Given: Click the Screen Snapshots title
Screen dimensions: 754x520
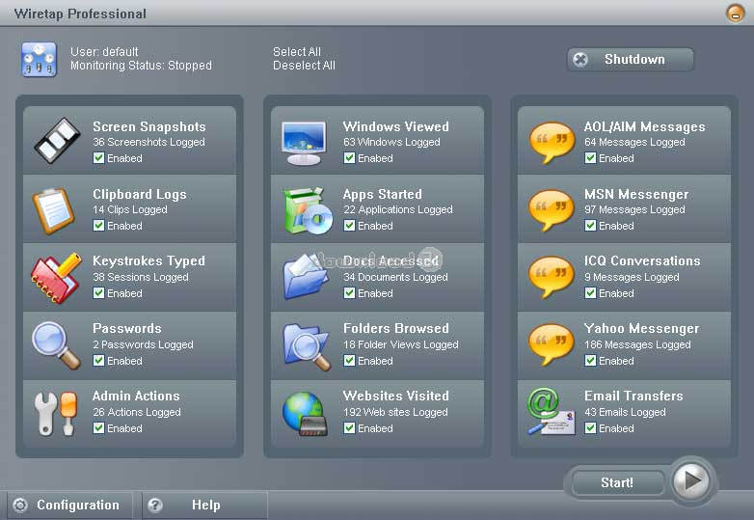Looking at the screenshot, I should pyautogui.click(x=149, y=126).
